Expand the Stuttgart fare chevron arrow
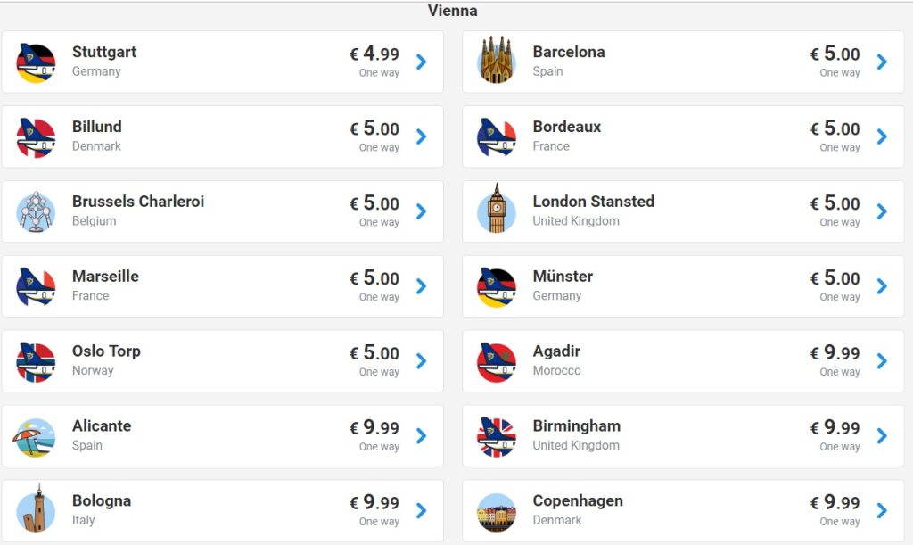 421,62
